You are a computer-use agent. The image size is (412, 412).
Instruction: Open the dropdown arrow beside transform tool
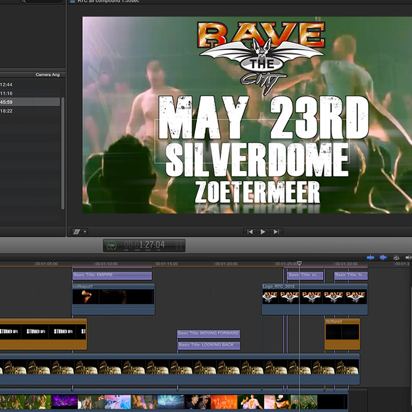[x=85, y=232]
